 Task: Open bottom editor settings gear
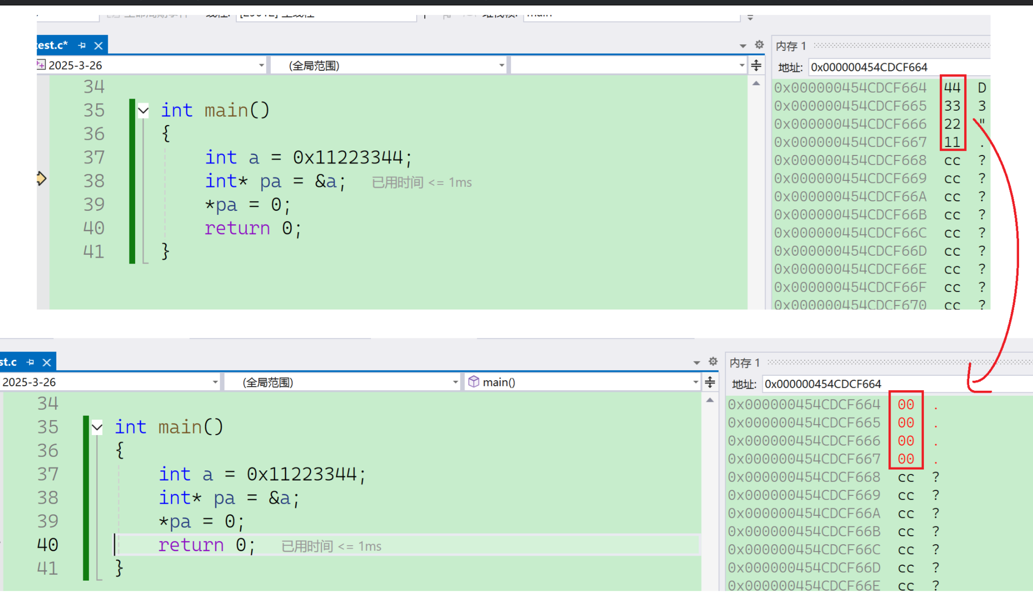coord(713,361)
